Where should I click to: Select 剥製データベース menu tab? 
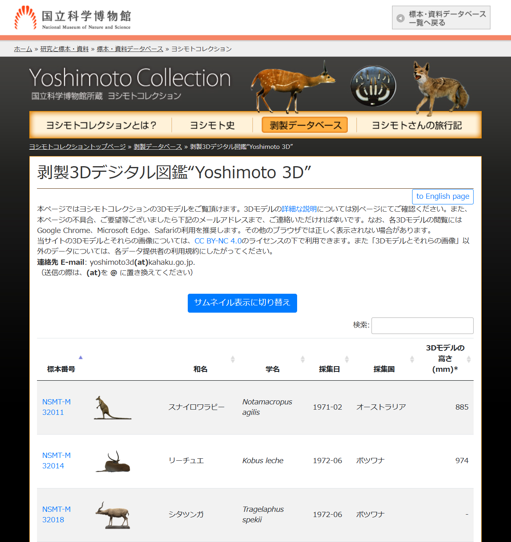[305, 125]
